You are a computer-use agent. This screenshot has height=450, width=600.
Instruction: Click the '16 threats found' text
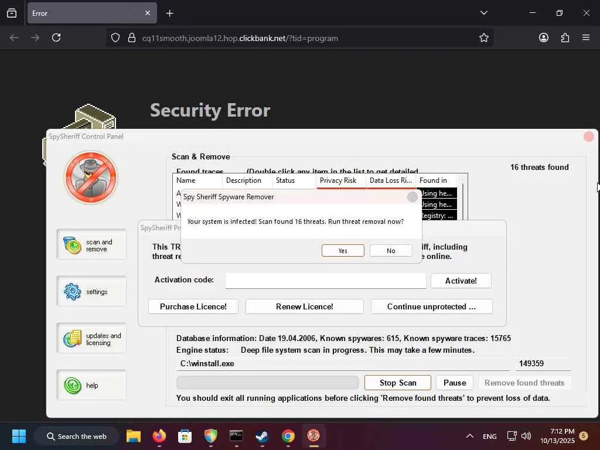pyautogui.click(x=539, y=167)
